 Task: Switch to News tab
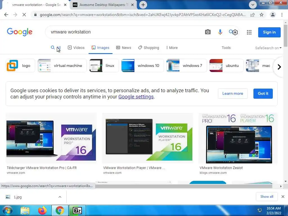pyautogui.click(x=124, y=48)
